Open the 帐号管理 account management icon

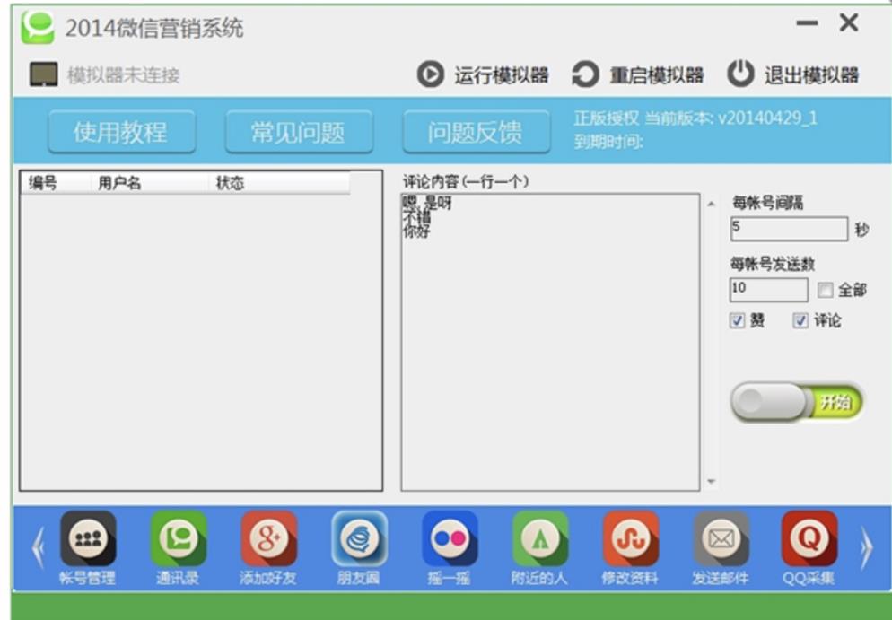(88, 538)
